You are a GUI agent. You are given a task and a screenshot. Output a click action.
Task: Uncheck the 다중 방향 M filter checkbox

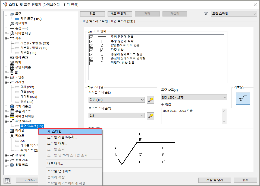click(91, 51)
